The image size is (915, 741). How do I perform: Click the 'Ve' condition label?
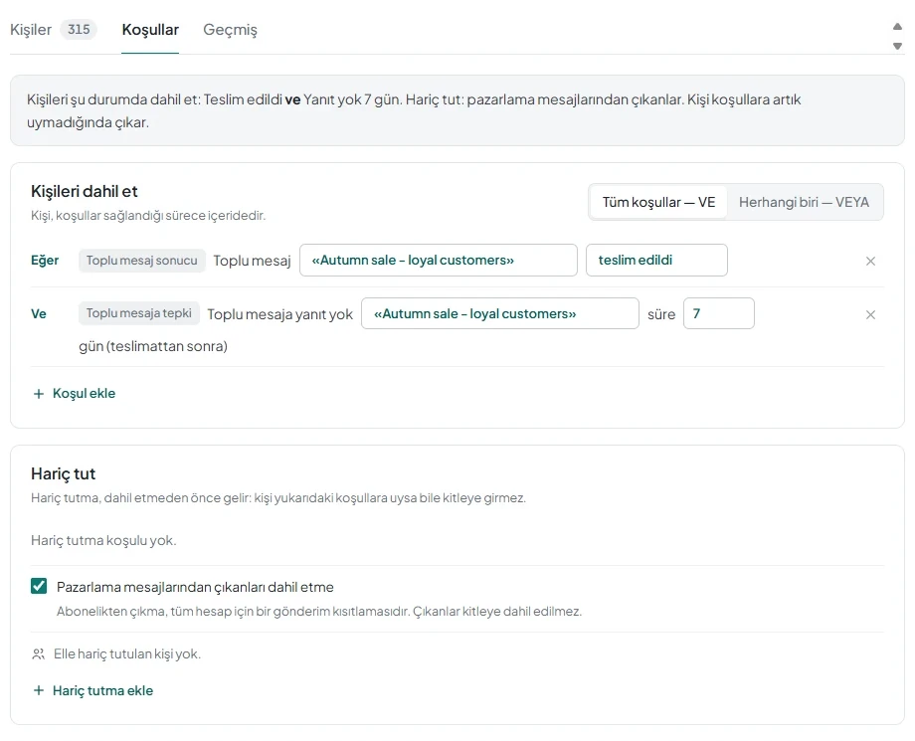39,314
